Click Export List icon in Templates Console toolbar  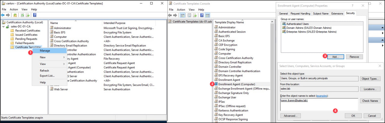(195, 15)
